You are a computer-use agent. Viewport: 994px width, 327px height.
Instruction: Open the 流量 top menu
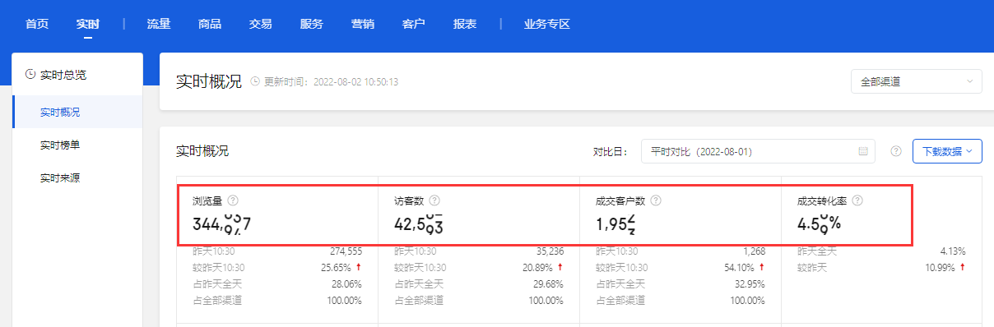click(158, 24)
